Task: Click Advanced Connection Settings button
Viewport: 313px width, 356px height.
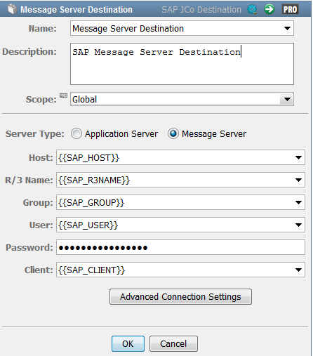Action: [x=180, y=296]
